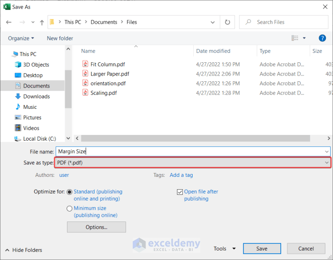Screen dimensions: 333x260
Task: Click Add a tag link
Action: point(181,175)
